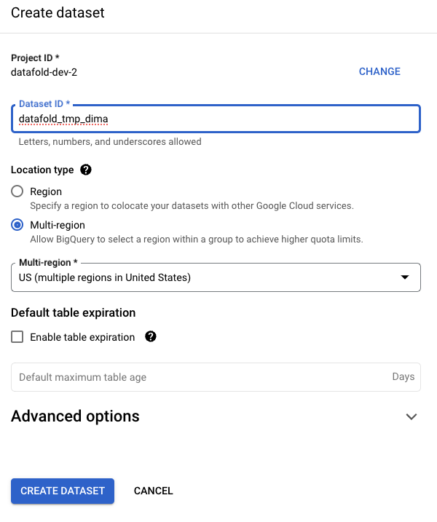Click the CANCEL button

pos(153,491)
